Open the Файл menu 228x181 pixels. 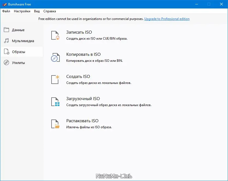pos(6,11)
